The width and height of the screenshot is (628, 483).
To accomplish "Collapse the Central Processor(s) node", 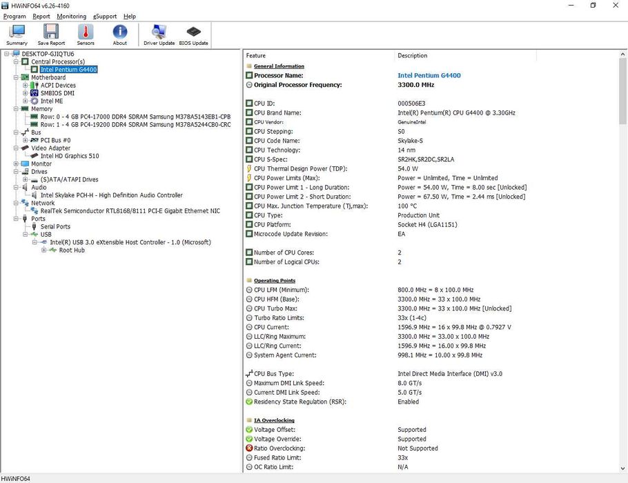I will 16,61.
